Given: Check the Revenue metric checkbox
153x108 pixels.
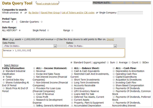Looking at the screenshot, I should click(x=34, y=71).
